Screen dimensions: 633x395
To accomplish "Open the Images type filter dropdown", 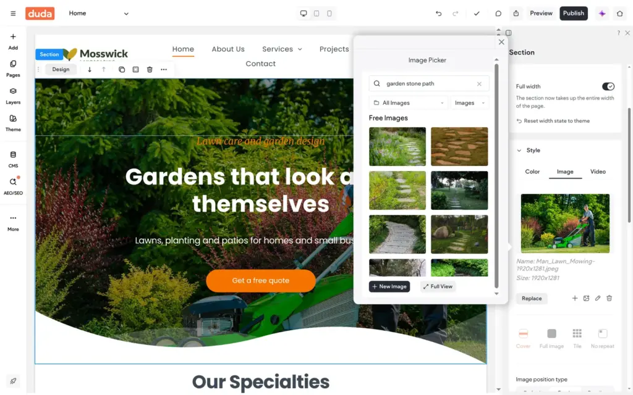I will [470, 103].
